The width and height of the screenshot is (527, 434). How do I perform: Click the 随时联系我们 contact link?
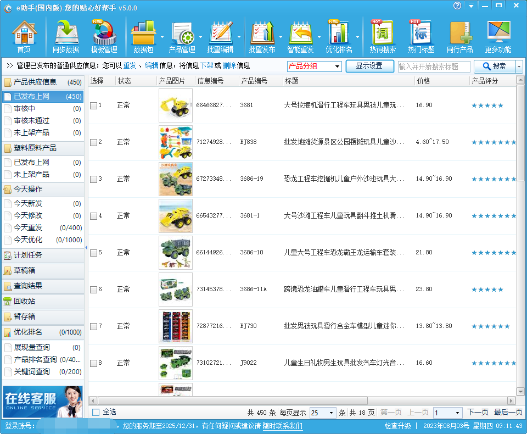282,426
